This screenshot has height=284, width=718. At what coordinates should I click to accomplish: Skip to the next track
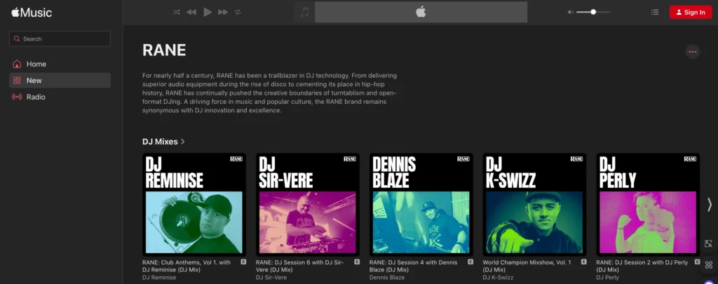pyautogui.click(x=223, y=13)
